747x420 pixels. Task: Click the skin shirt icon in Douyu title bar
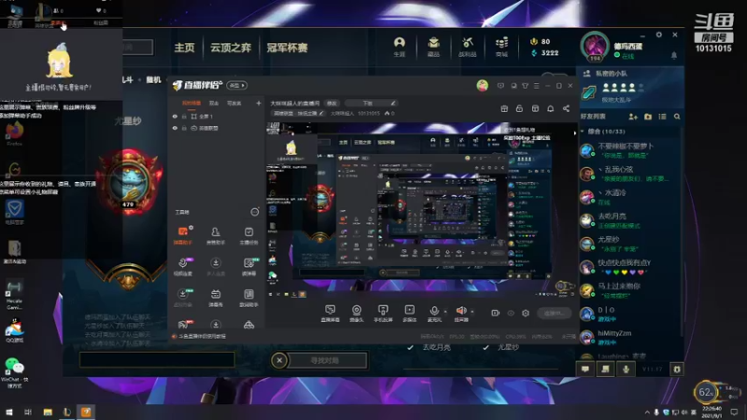tap(525, 86)
